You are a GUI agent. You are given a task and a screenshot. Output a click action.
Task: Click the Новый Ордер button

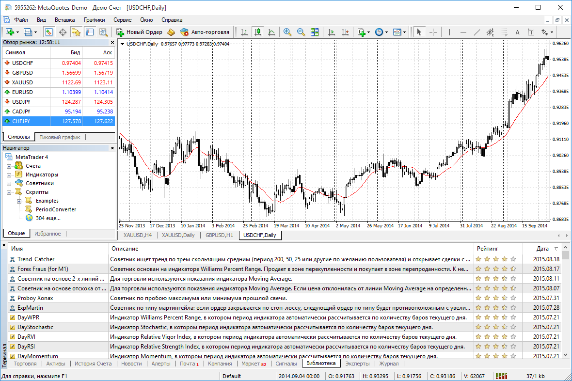point(140,32)
